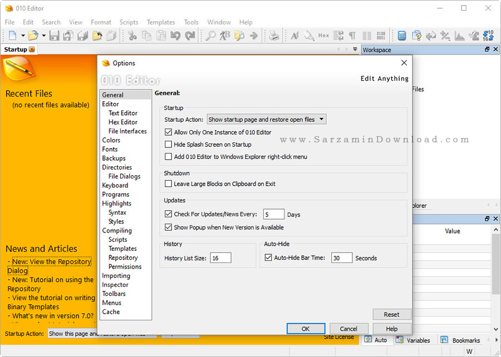Check Add 010 Editor to Explorer right-click menu
The width and height of the screenshot is (501, 357).
[168, 156]
